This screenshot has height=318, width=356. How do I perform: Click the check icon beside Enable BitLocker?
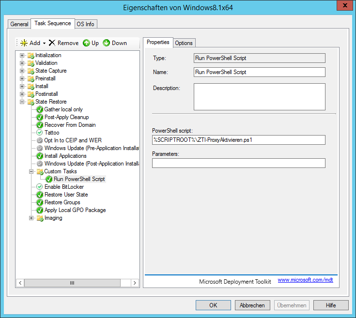tap(40, 187)
